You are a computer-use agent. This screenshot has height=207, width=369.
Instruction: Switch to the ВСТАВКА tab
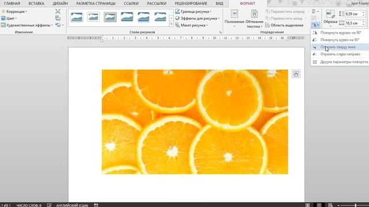coord(36,3)
